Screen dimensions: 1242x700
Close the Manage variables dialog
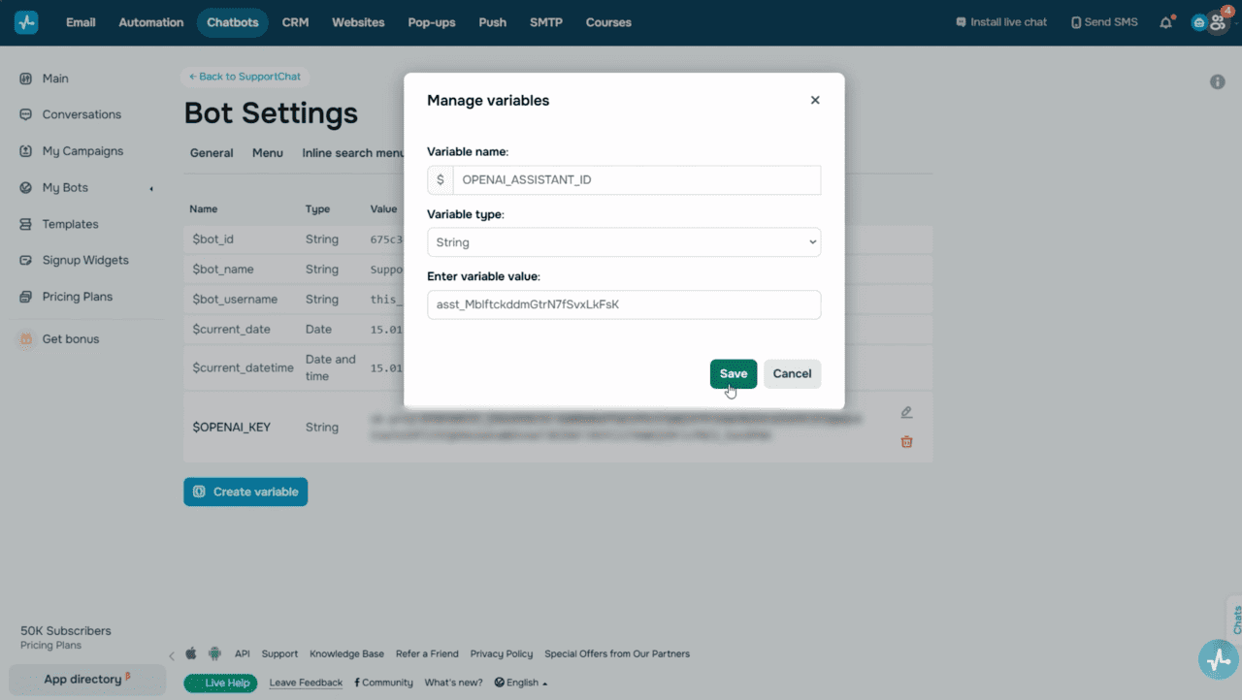[815, 100]
